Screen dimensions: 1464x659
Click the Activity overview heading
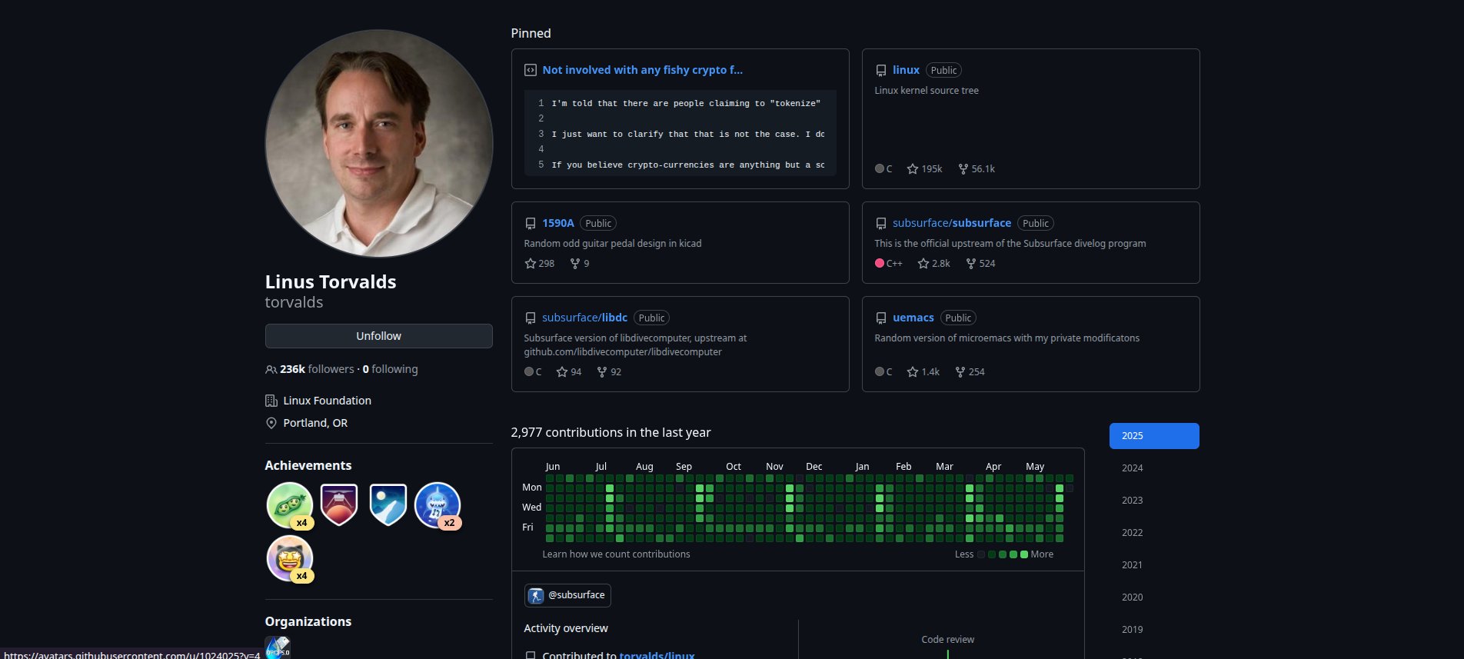point(566,629)
